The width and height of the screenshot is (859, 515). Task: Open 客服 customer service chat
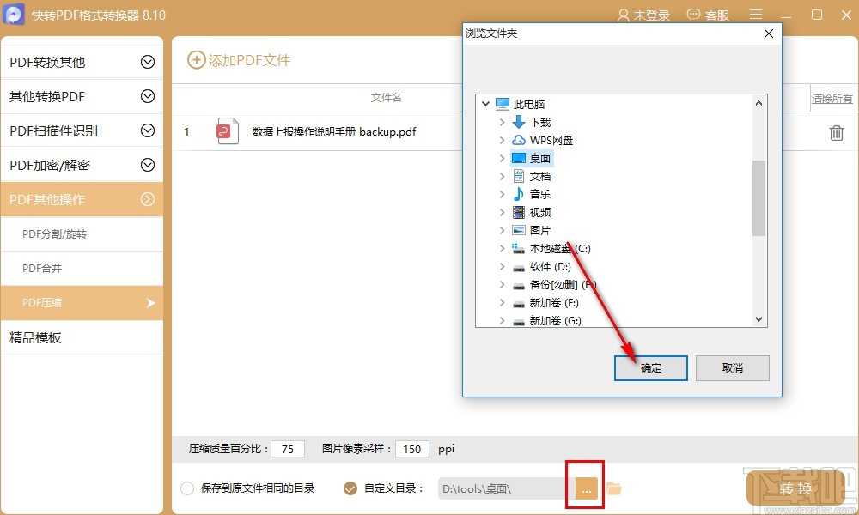[x=708, y=15]
